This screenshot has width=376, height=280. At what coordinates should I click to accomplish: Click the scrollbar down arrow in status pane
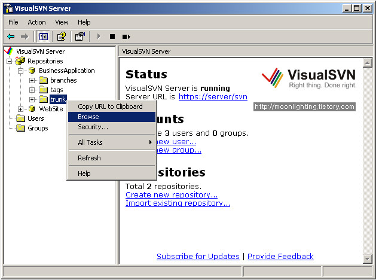pyautogui.click(x=368, y=259)
